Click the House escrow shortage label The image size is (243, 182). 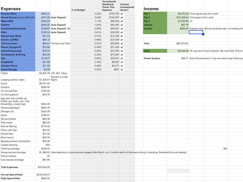[18, 153]
